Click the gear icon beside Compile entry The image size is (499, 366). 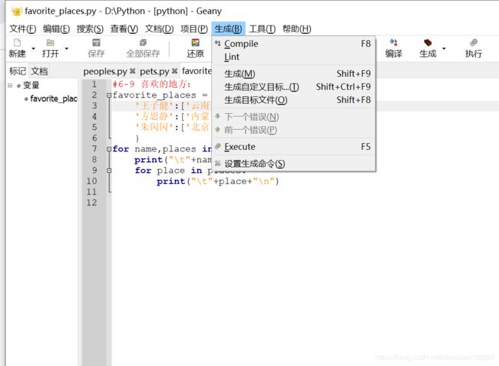click(x=218, y=43)
